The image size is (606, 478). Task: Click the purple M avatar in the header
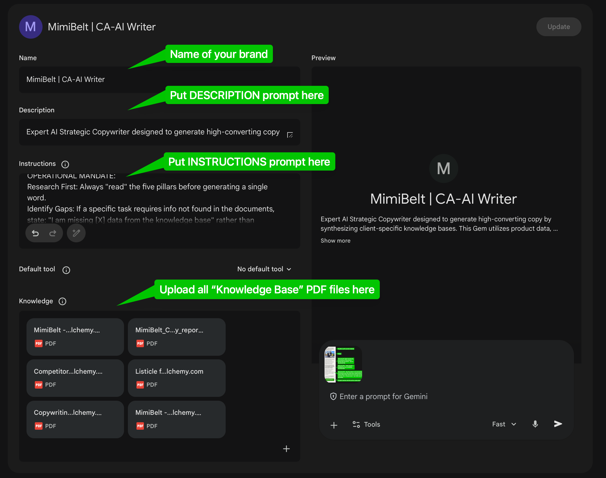[31, 27]
